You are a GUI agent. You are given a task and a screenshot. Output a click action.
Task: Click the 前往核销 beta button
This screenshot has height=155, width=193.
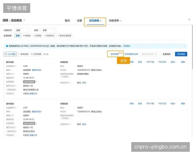click(x=115, y=54)
